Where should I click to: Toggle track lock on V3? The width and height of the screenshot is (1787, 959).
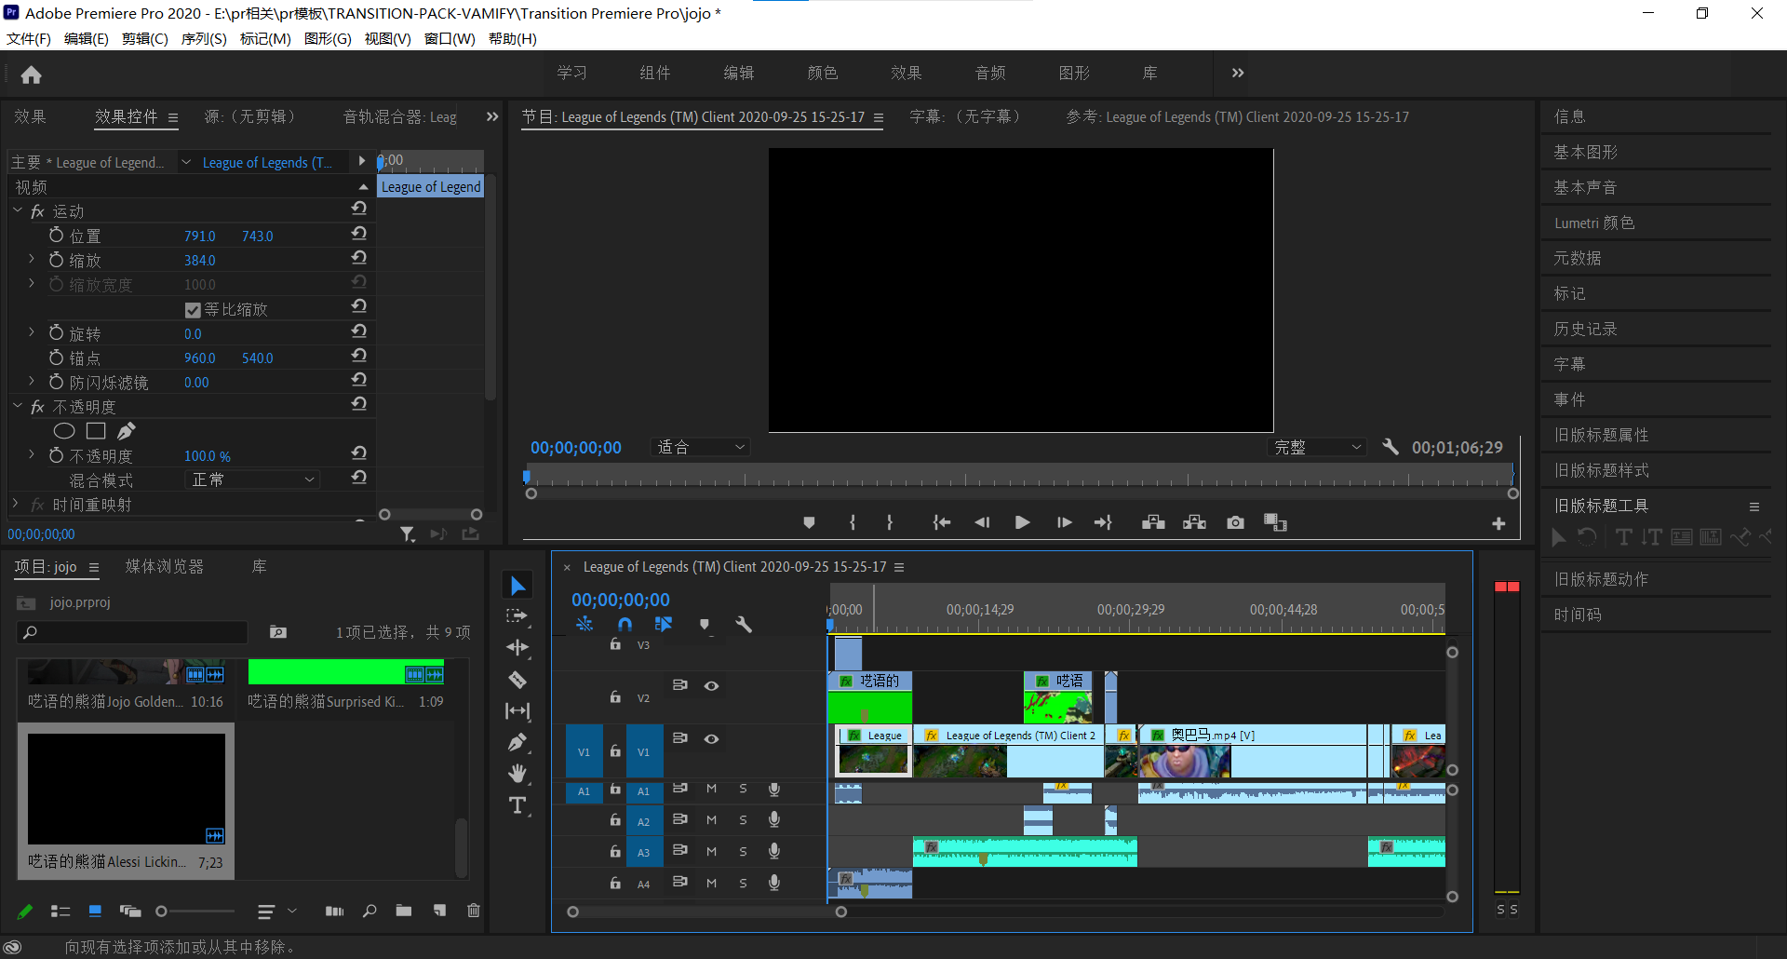615,643
